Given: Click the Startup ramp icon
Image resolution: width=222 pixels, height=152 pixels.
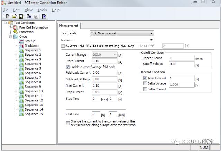Looking at the screenshot, I should pos(21,41).
